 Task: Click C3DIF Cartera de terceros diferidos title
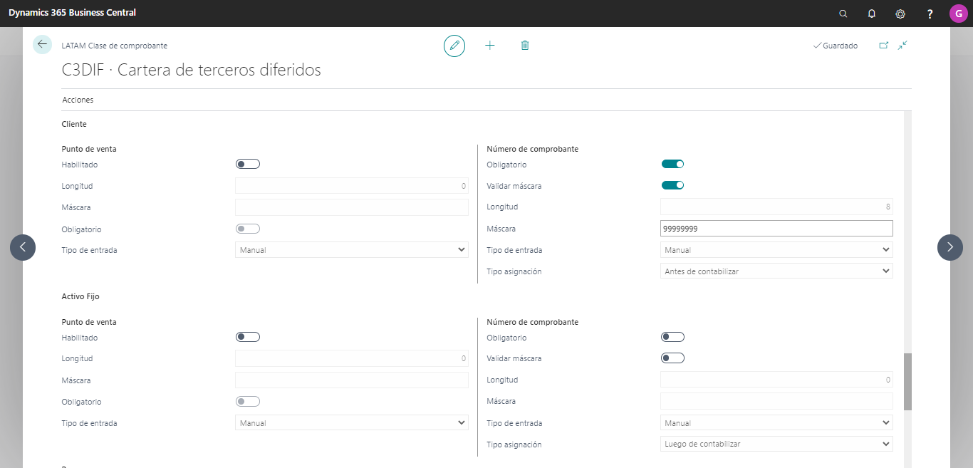coord(192,70)
